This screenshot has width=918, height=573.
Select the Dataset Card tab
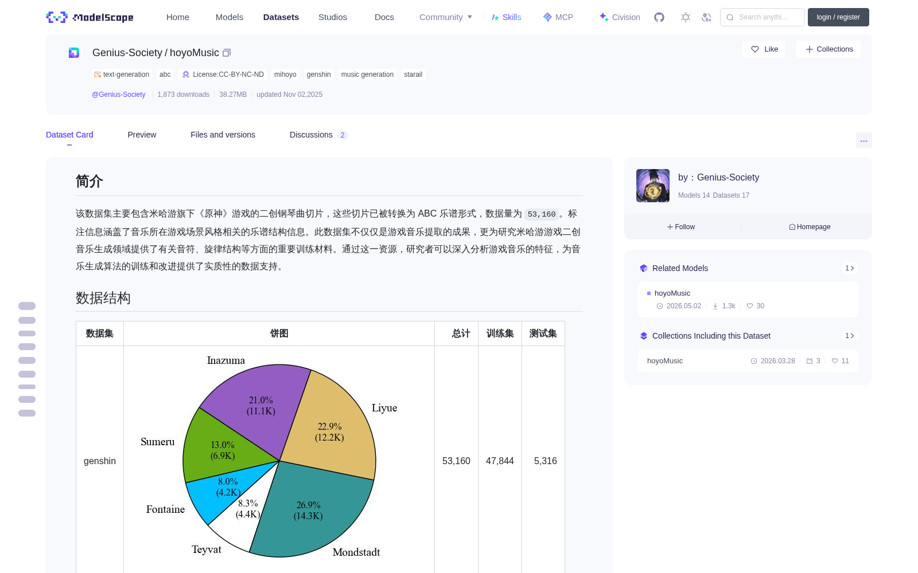point(69,135)
